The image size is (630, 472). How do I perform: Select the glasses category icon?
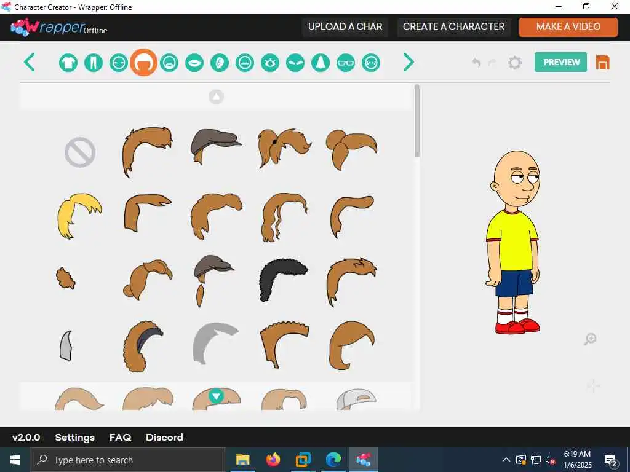pos(346,63)
